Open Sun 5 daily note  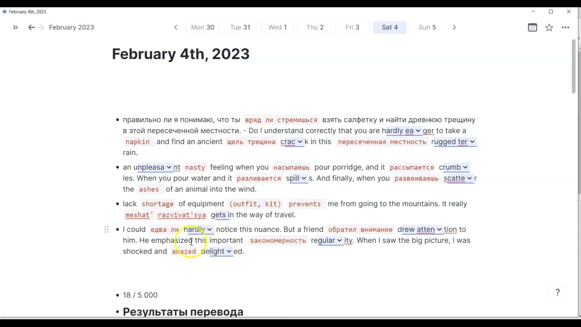[x=427, y=27]
